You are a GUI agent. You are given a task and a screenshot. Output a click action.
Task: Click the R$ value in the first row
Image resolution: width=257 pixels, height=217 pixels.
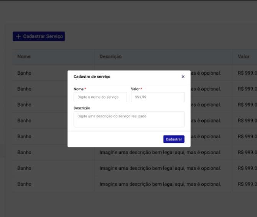pos(247,73)
